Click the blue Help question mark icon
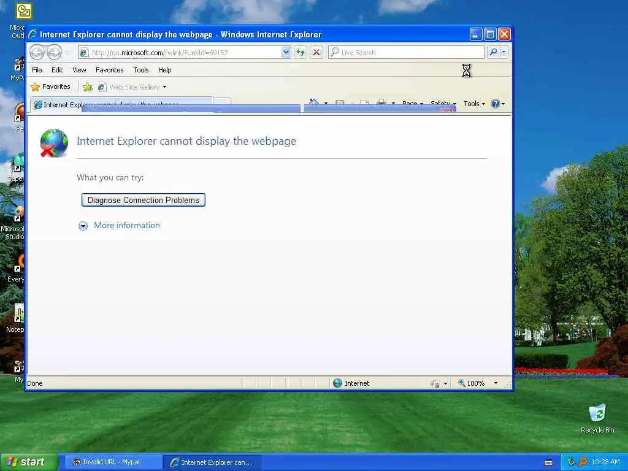The height and width of the screenshot is (471, 628). click(x=496, y=104)
